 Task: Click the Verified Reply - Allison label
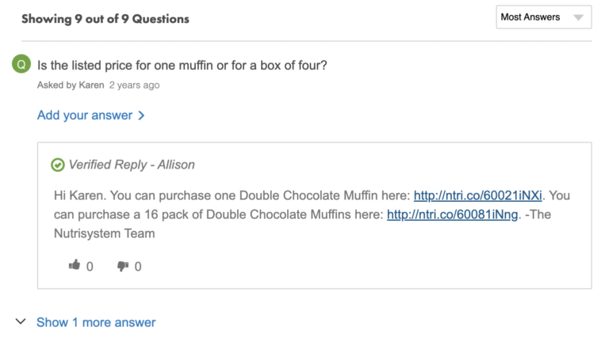point(132,165)
